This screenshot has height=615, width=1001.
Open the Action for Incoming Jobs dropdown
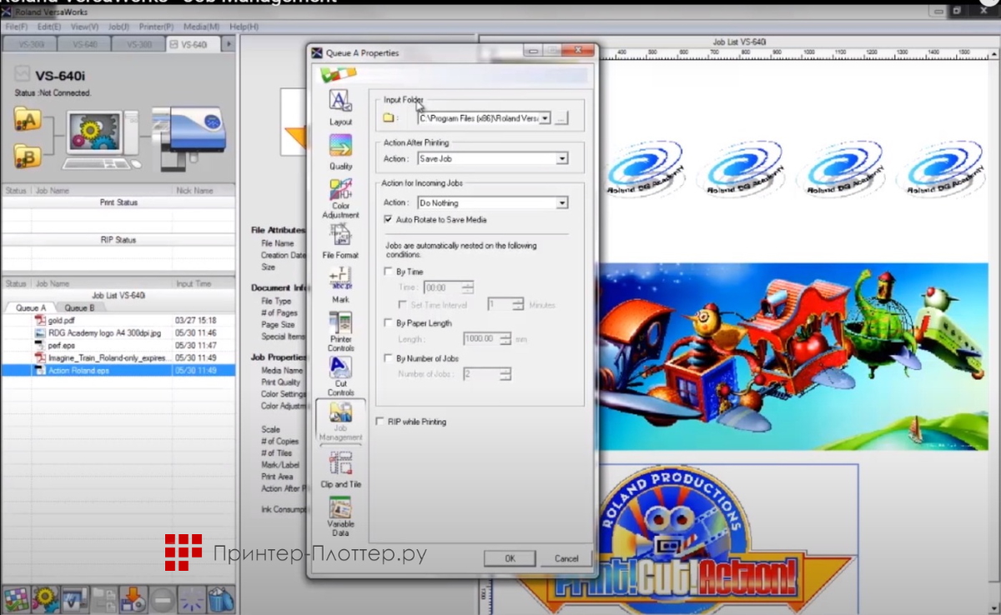point(562,202)
